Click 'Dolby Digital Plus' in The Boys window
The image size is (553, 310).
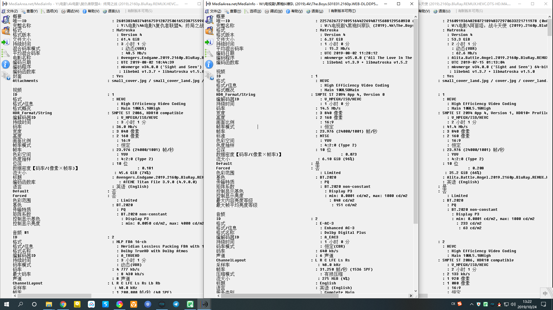point(345,233)
